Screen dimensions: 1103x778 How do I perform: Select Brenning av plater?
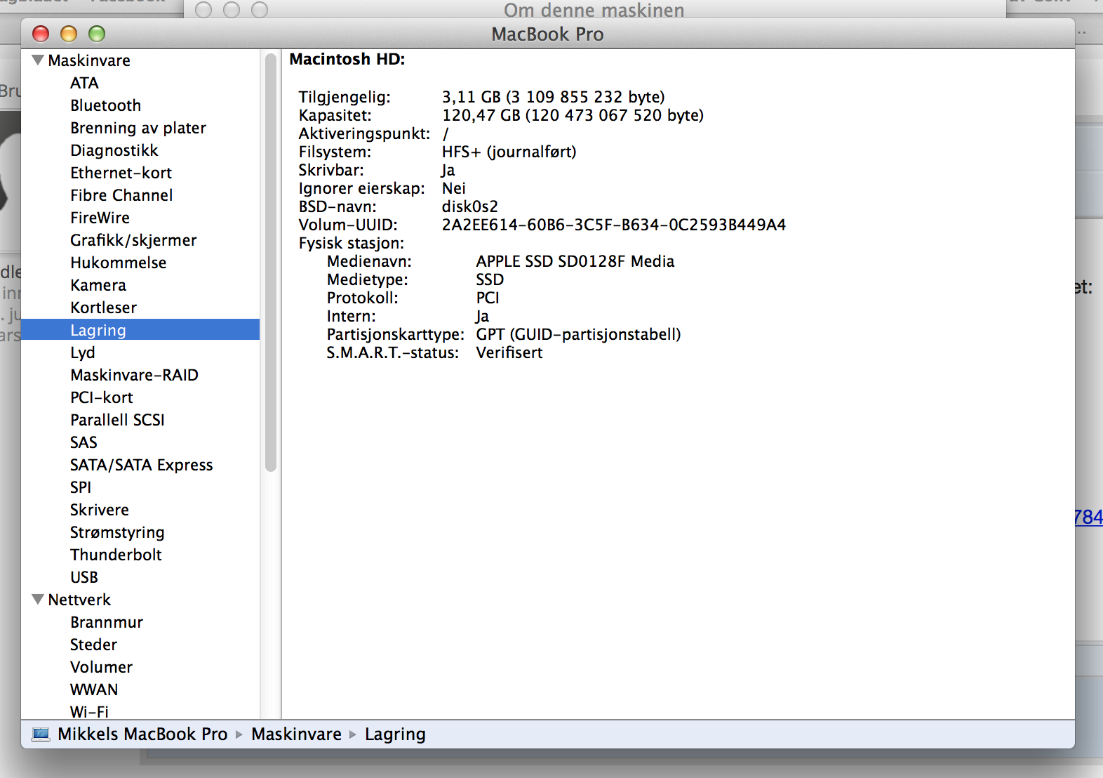click(x=138, y=128)
